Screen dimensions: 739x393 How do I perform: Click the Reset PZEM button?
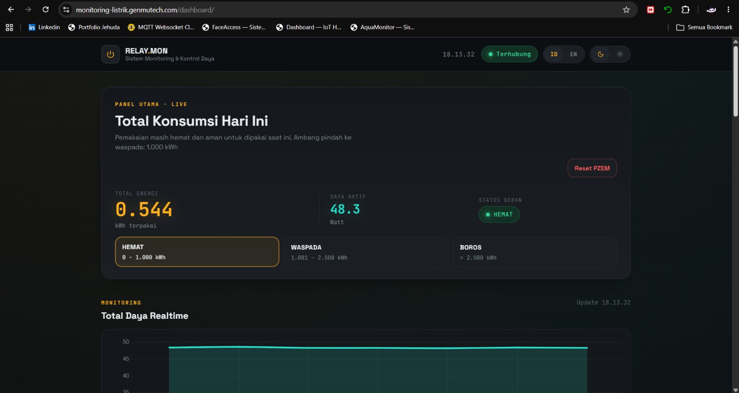point(592,168)
